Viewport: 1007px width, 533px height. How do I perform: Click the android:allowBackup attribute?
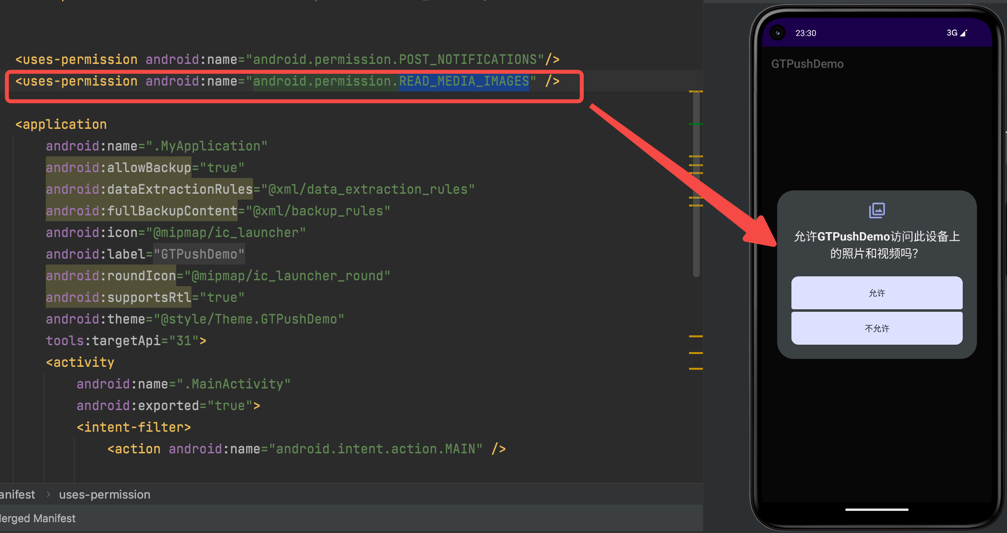click(x=118, y=168)
